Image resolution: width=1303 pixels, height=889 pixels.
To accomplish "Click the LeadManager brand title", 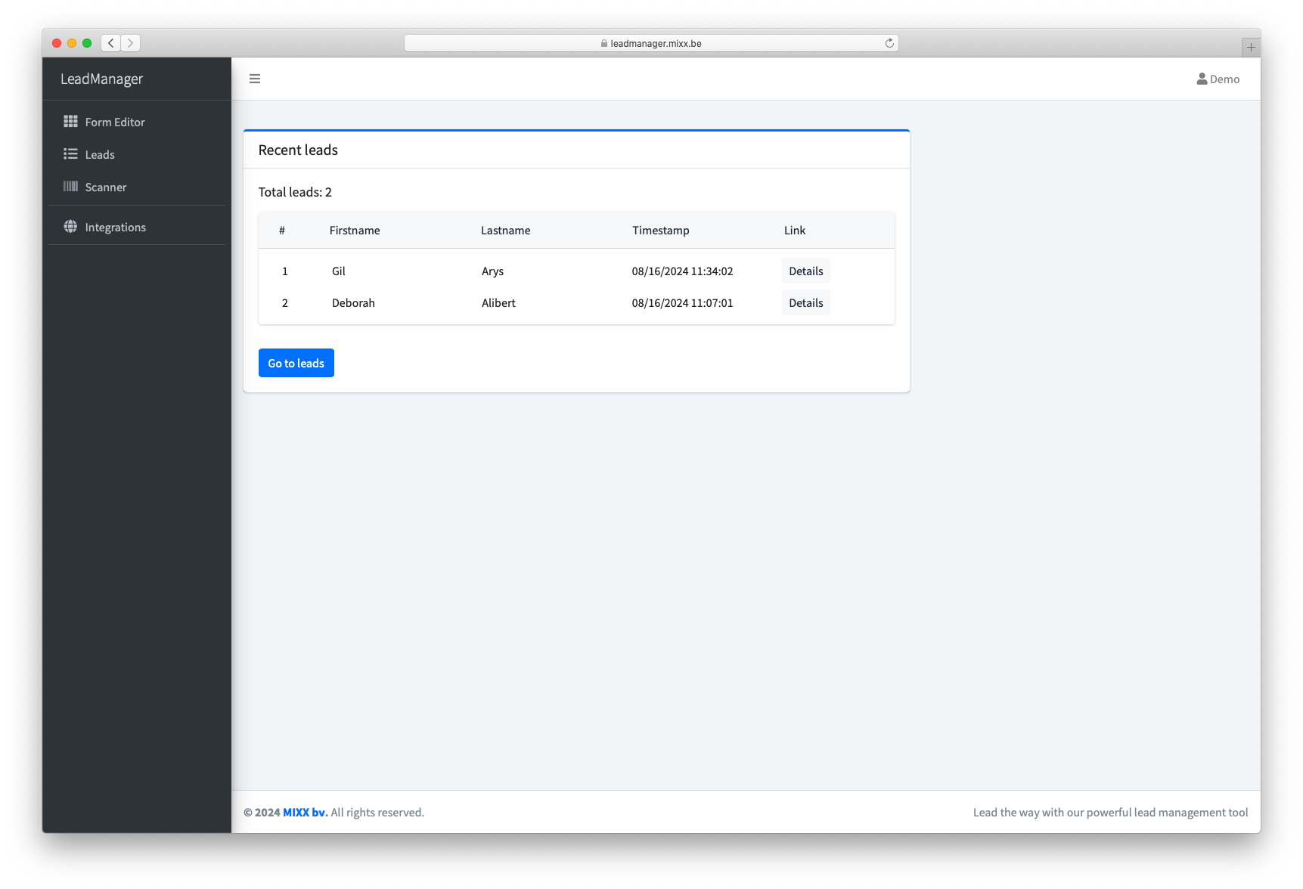I will click(101, 79).
